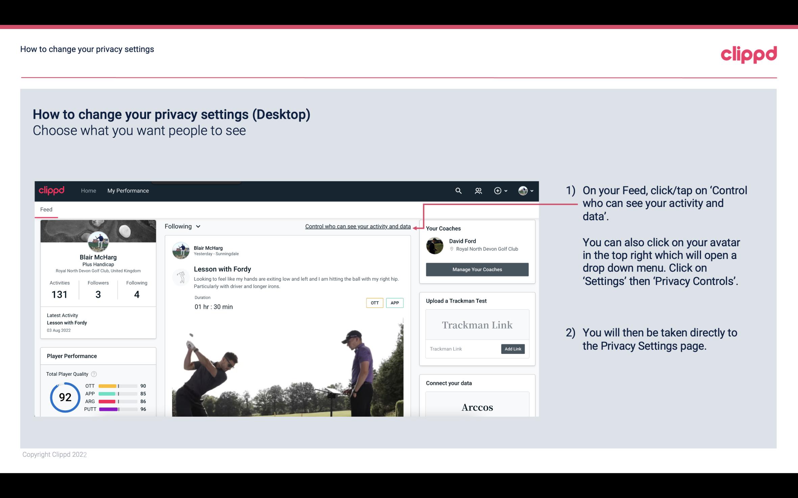This screenshot has height=498, width=798.
Task: Expand the Clippd avatar chevron dropdown
Action: tap(533, 190)
